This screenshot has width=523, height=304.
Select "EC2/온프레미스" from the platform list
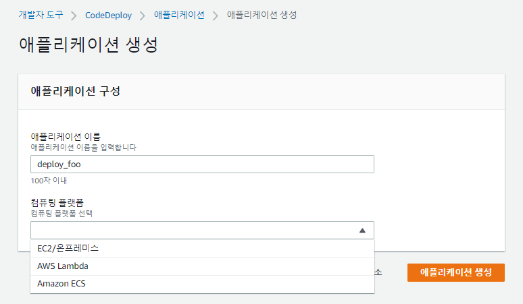(69, 248)
